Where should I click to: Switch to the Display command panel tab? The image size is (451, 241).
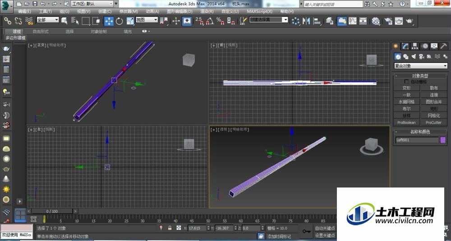click(x=434, y=46)
